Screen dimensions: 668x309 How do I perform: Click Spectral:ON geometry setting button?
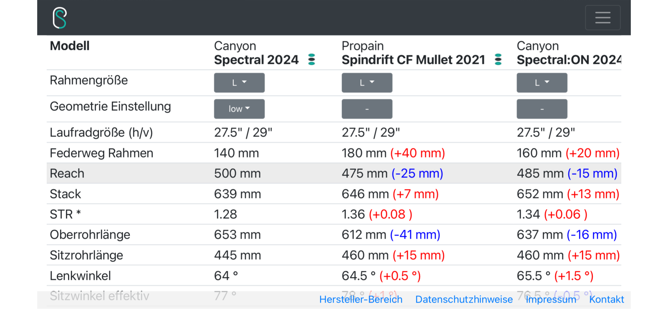pyautogui.click(x=542, y=109)
